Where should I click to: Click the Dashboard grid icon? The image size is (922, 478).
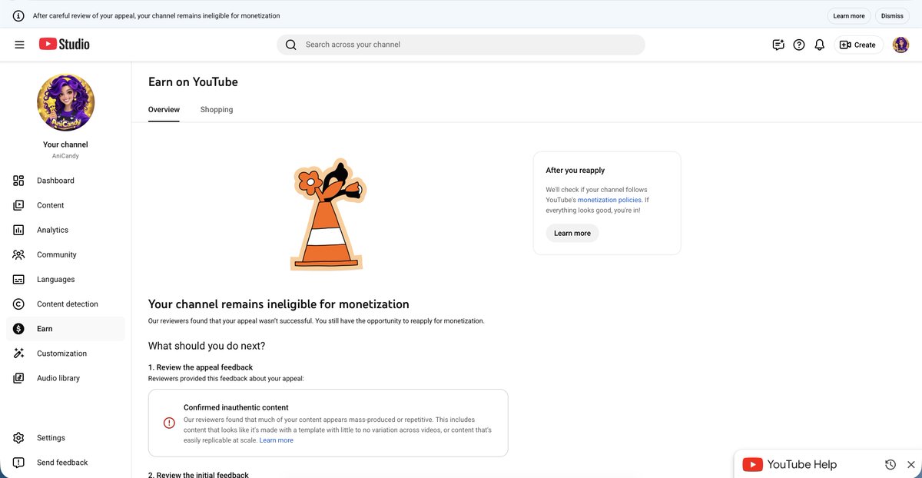click(x=18, y=181)
